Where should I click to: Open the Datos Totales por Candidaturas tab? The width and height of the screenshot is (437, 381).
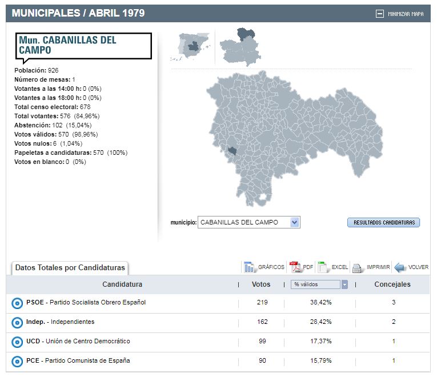[70, 267]
